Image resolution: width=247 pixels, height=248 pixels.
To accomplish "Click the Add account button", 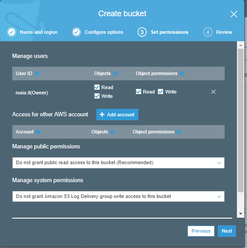I will (x=117, y=115).
